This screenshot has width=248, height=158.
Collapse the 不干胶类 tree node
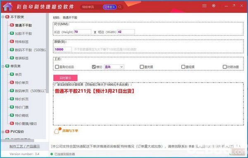[3, 17]
